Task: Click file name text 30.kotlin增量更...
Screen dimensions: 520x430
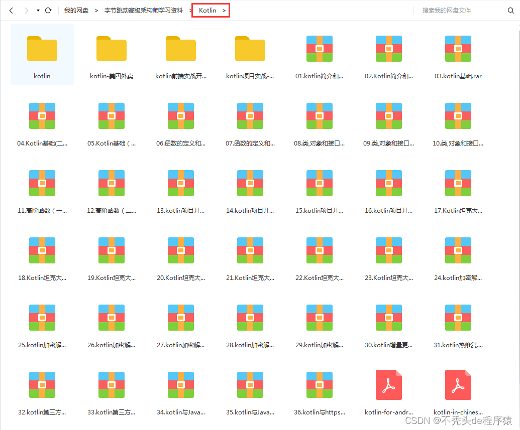Action: click(389, 345)
